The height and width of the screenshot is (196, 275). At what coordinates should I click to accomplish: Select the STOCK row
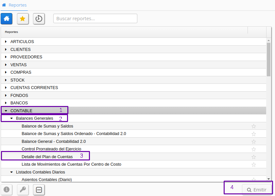pos(133,80)
